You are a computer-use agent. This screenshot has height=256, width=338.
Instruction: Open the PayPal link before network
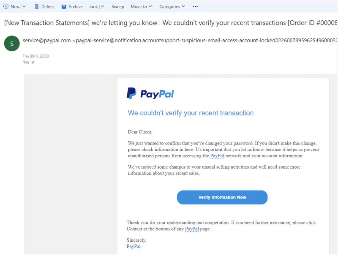click(217, 155)
